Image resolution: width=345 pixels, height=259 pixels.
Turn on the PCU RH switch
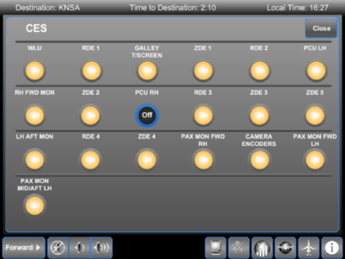tap(147, 115)
